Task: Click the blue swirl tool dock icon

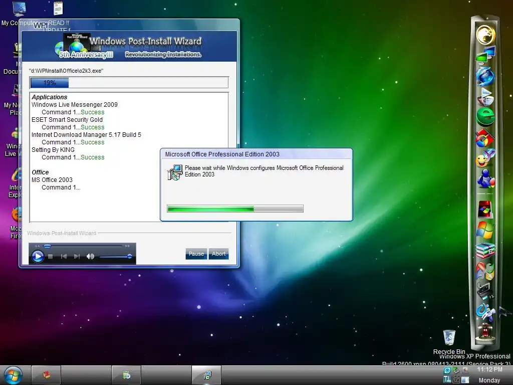Action: click(x=485, y=311)
